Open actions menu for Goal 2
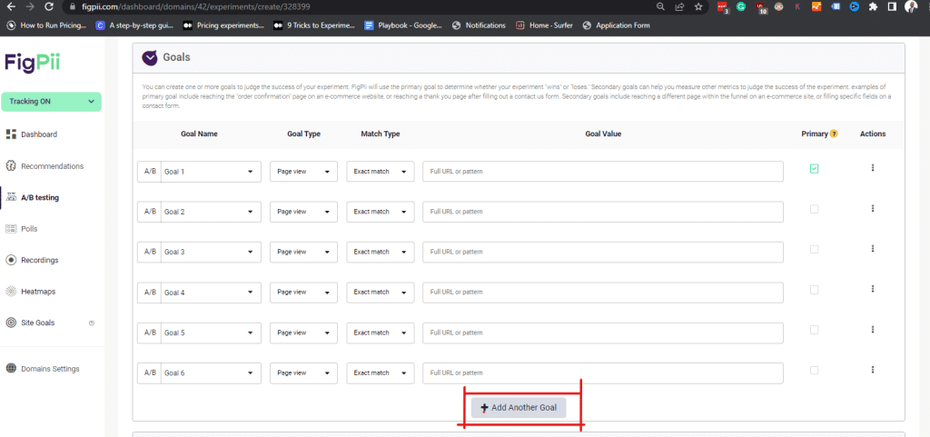Viewport: 930px width, 437px height. tap(873, 208)
